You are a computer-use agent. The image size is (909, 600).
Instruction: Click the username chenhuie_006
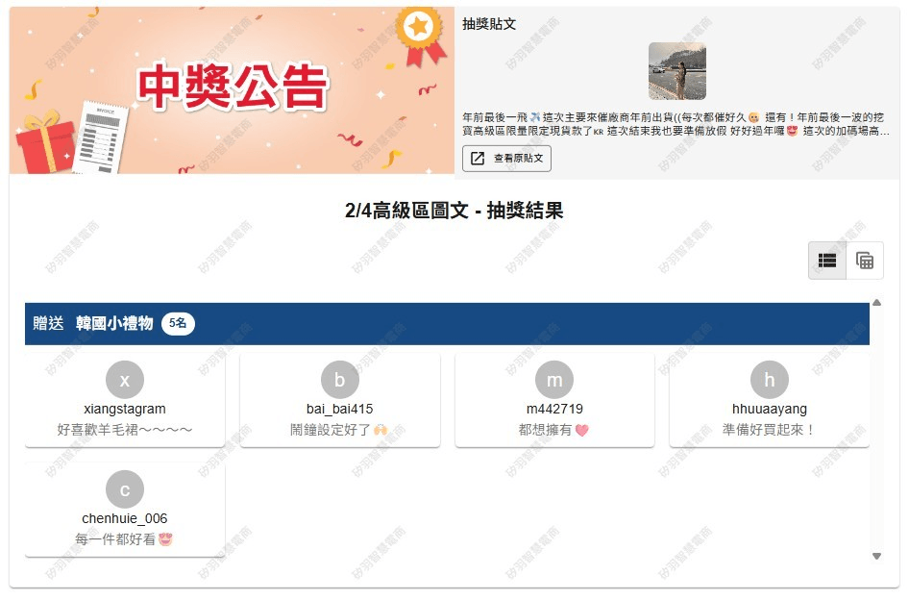[x=125, y=519]
